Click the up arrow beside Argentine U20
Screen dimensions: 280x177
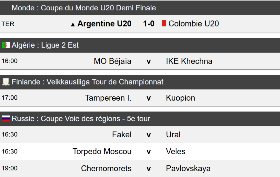point(73,24)
